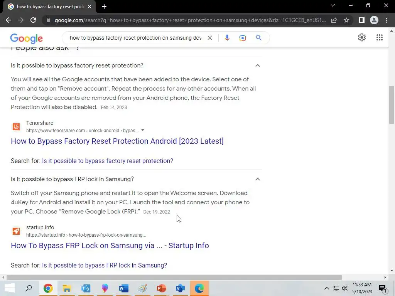Click the scroll right arrow
Viewport: 395px width, 296px height.
[385, 277]
